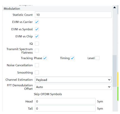The image size is (120, 114).
Task: Open the FFT Demodulation Offset dropdown
Action: 73,87
